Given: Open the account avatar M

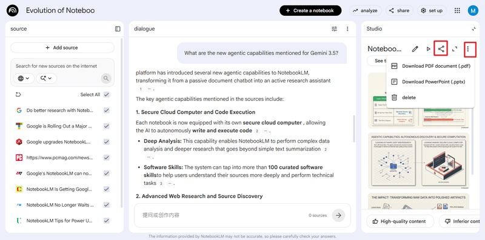Looking at the screenshot, I should pos(473,10).
